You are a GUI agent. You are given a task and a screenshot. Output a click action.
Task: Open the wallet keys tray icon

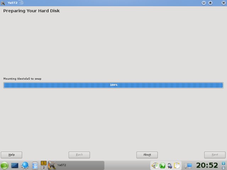[170, 166]
